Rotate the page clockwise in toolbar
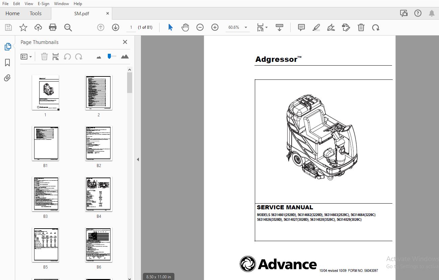The width and height of the screenshot is (439, 280). (x=375, y=27)
